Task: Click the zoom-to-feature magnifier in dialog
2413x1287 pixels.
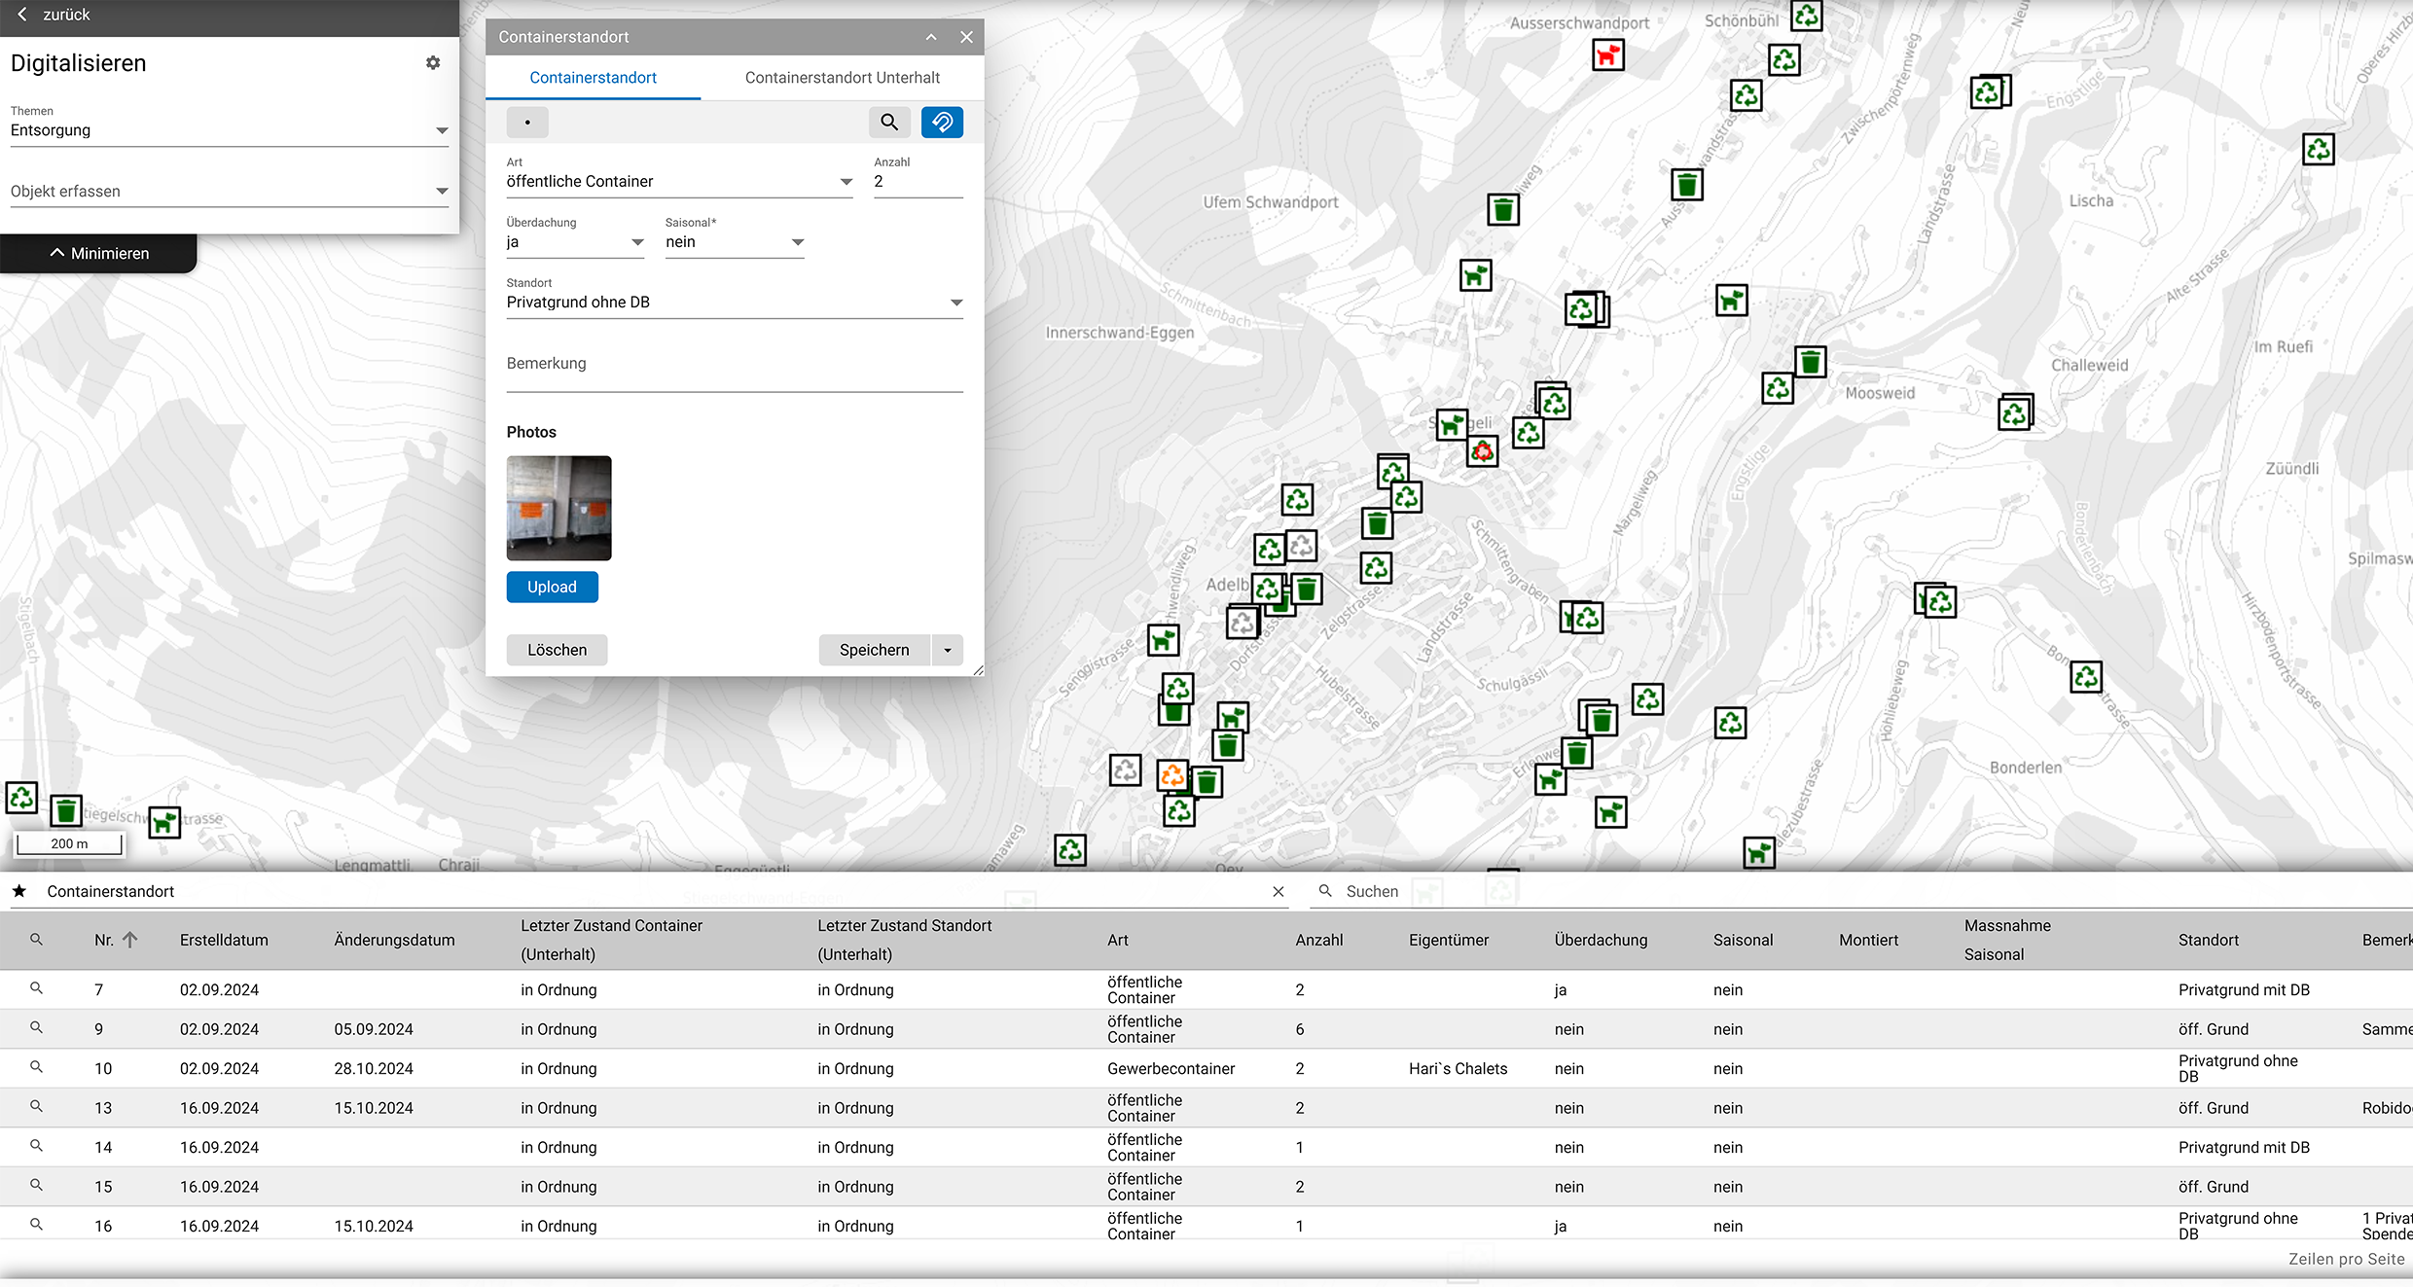Action: click(x=888, y=122)
